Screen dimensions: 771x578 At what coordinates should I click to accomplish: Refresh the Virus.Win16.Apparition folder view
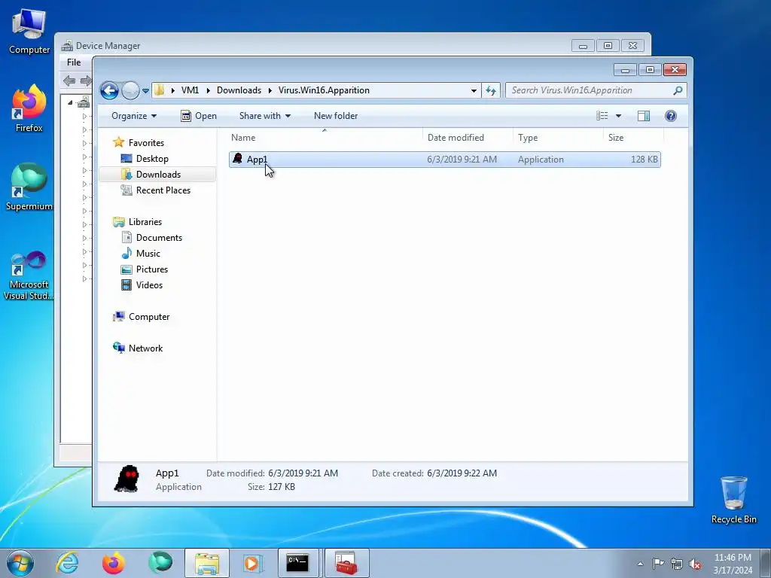coord(491,90)
